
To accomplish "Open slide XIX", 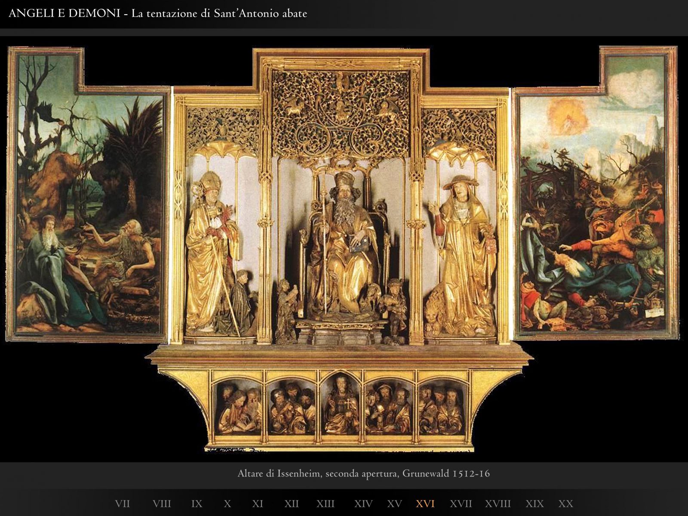I will tap(534, 504).
